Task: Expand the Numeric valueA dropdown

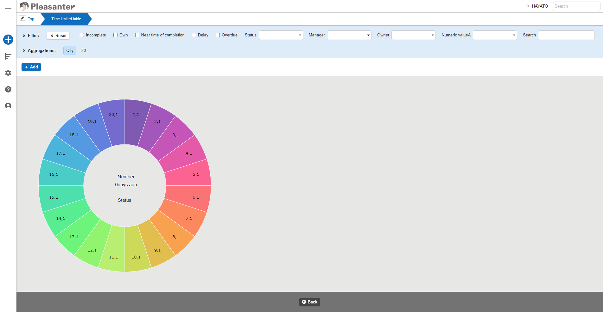Action: click(495, 35)
